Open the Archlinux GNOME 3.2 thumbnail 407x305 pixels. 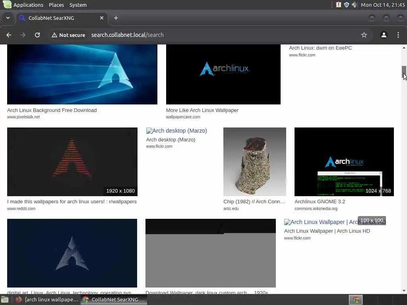click(344, 162)
